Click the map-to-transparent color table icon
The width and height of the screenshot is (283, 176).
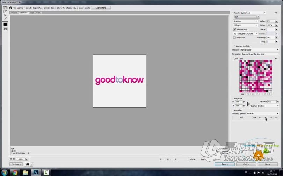(x=248, y=94)
